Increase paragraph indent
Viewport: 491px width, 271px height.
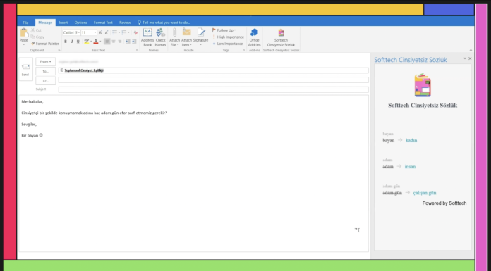(x=134, y=42)
